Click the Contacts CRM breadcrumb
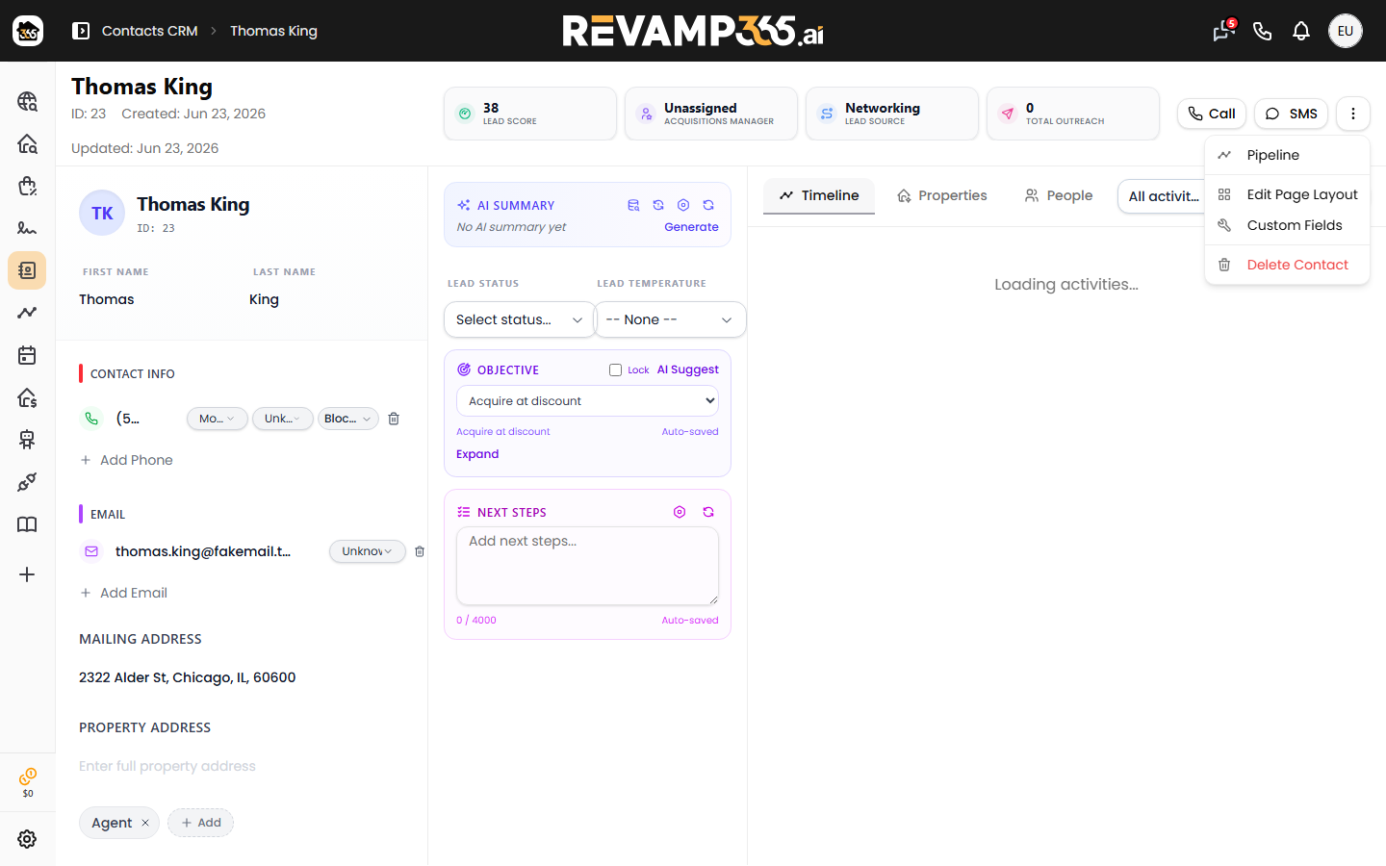Image resolution: width=1386 pixels, height=866 pixels. click(x=150, y=31)
